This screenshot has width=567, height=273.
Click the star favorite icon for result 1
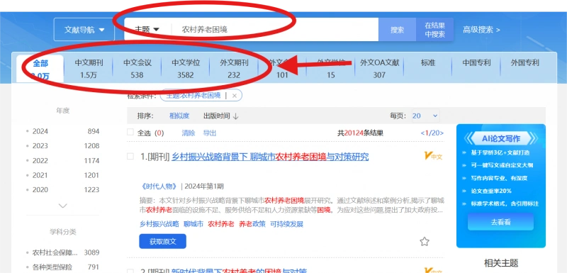425,242
